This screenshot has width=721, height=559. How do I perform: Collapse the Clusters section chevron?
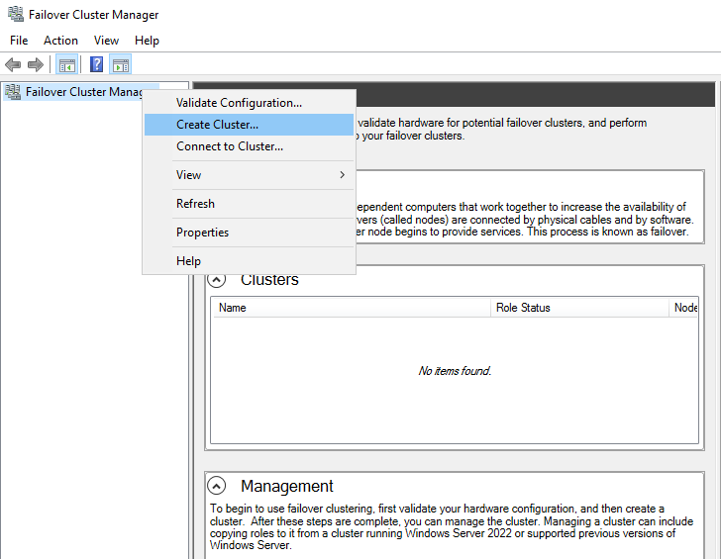(x=216, y=279)
